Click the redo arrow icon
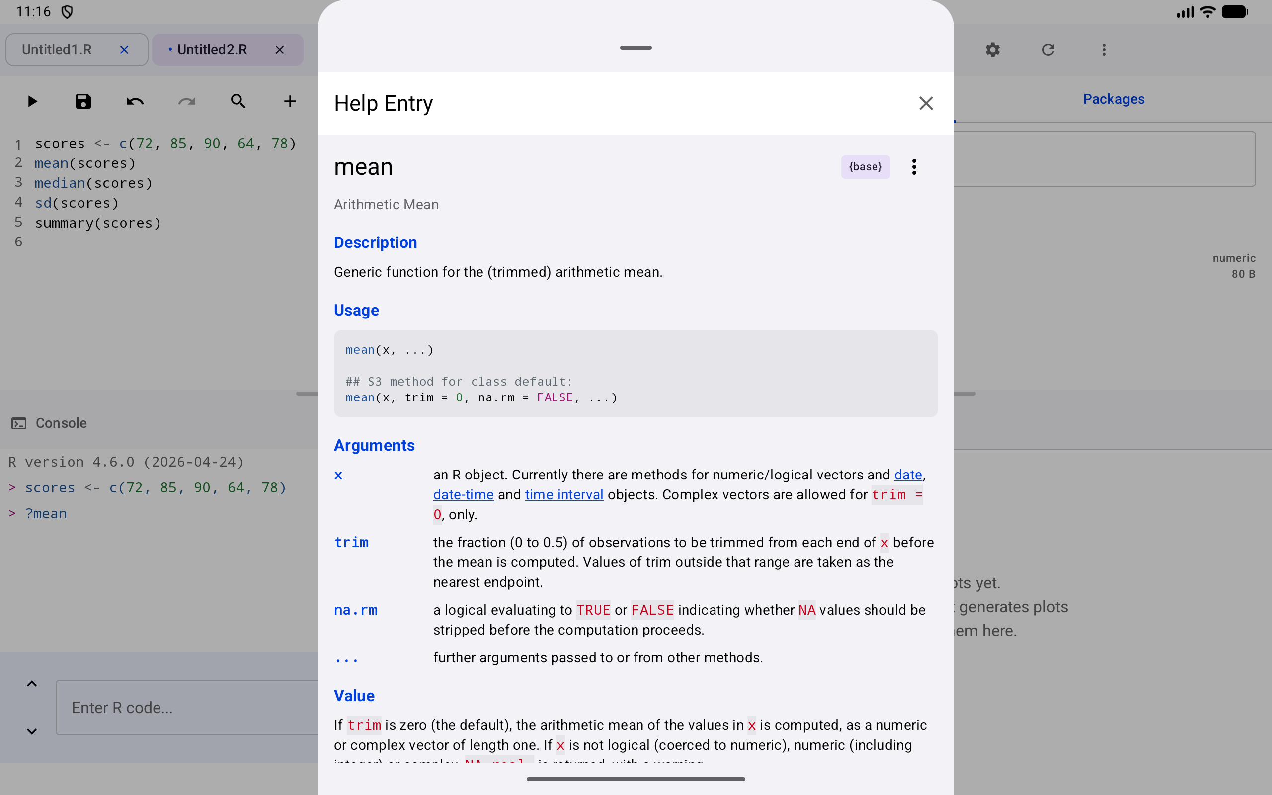Screen dimensions: 1272x795 click(187, 101)
